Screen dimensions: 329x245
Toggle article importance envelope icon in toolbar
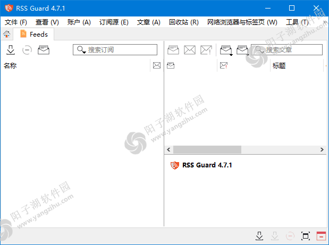click(x=206, y=50)
